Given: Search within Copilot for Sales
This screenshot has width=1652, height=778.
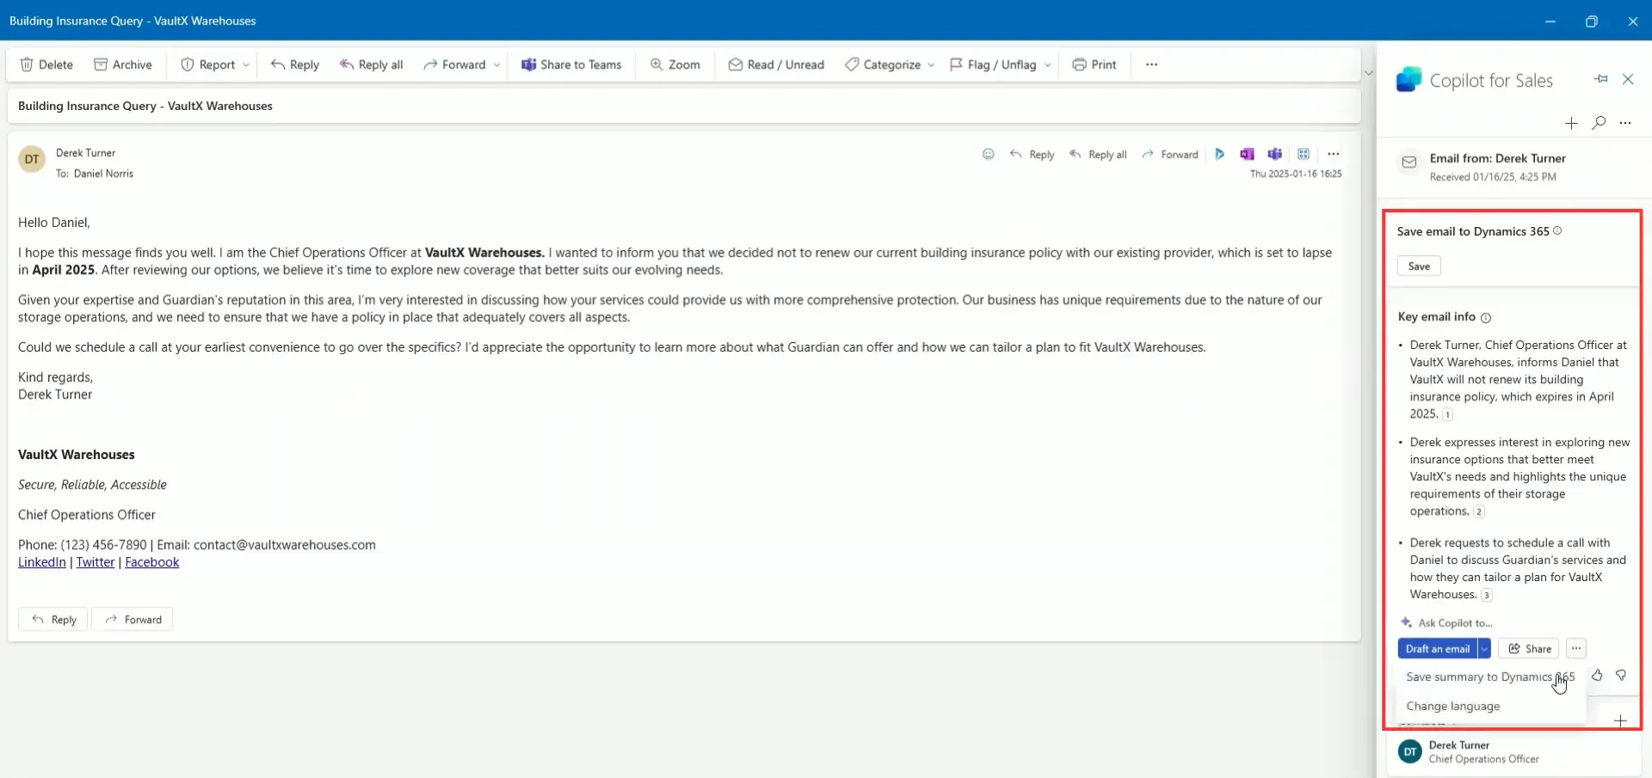Looking at the screenshot, I should click(1599, 123).
